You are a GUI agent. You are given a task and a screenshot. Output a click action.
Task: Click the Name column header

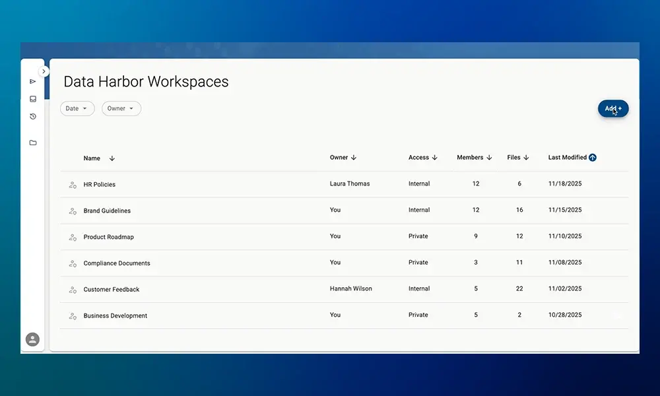click(92, 158)
